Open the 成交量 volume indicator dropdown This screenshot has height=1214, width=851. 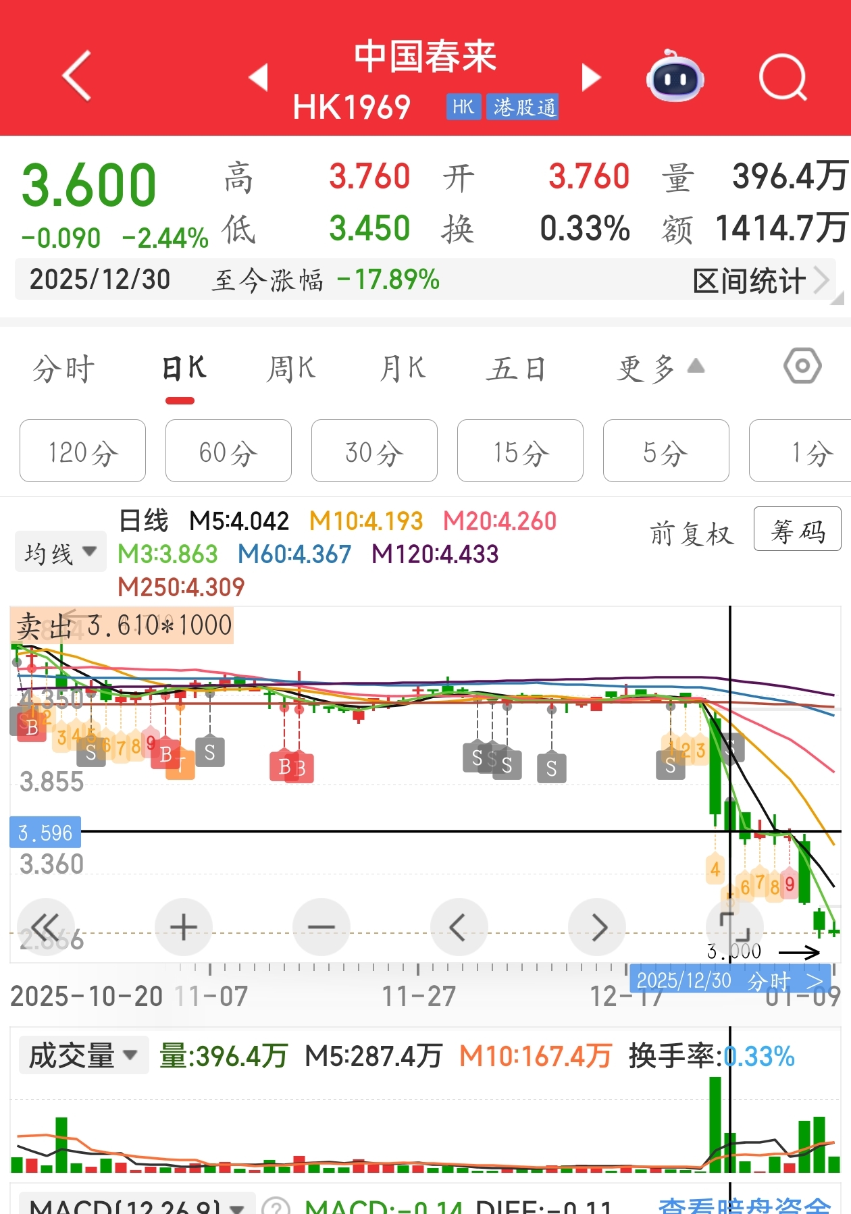[82, 1056]
